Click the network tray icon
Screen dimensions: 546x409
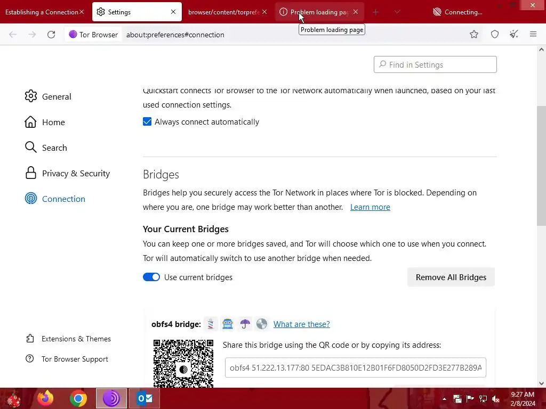point(483,399)
